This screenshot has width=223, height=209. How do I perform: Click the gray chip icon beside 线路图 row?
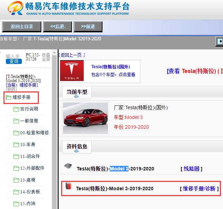coord(68,166)
